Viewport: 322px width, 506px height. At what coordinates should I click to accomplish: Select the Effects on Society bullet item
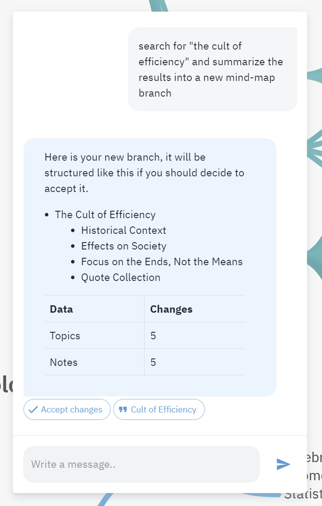123,246
